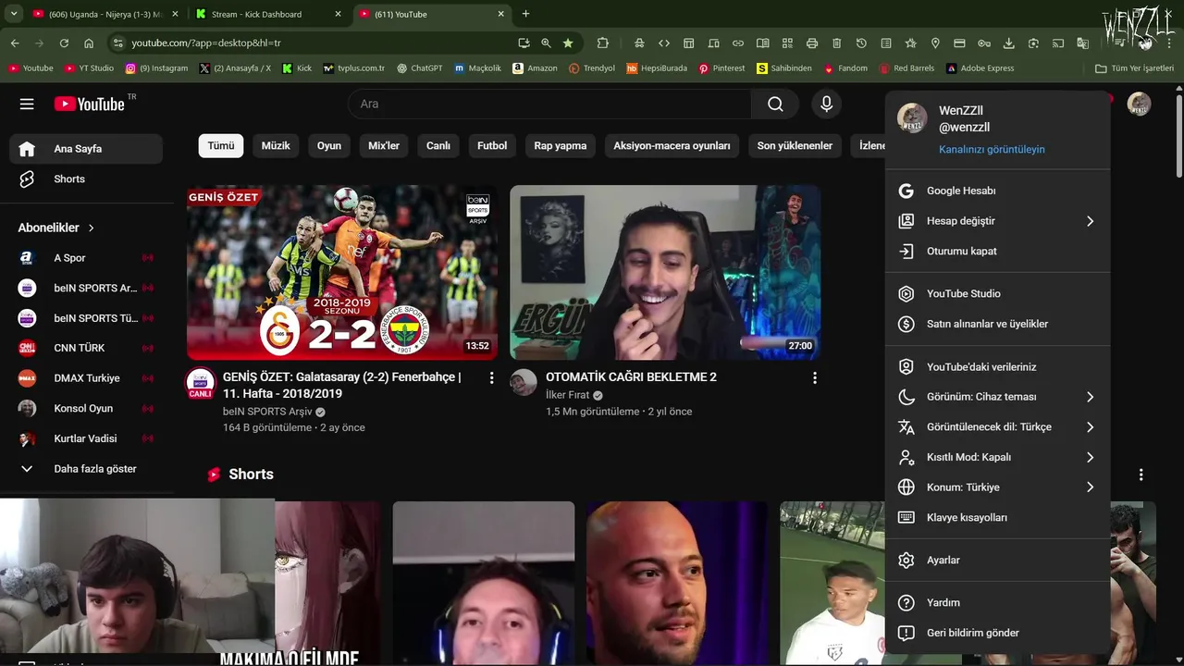Expand Kısıtlı Mod: Kapalı submenu
This screenshot has width=1184, height=666.
pyautogui.click(x=997, y=457)
